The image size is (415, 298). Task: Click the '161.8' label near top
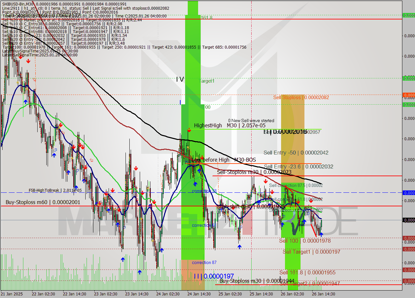point(207,17)
